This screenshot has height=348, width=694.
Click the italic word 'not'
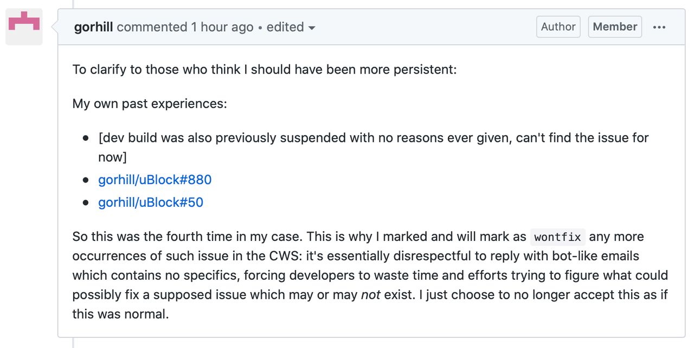point(371,295)
